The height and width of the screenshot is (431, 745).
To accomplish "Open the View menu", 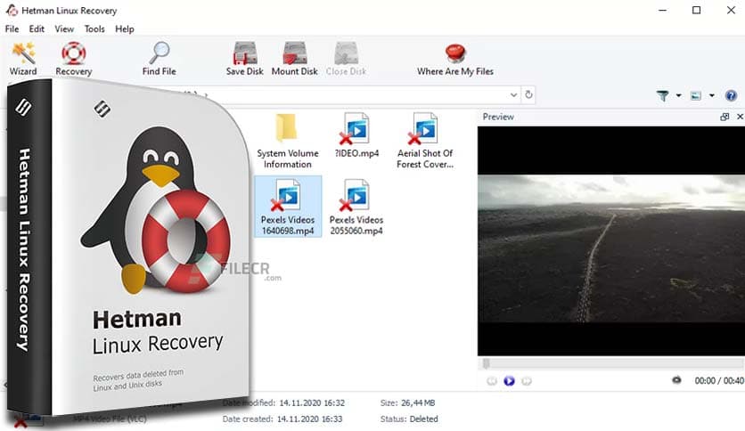I will click(x=64, y=29).
